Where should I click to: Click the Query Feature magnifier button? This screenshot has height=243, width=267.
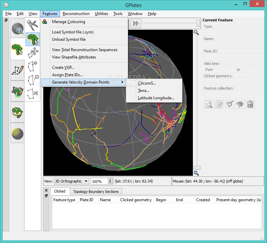pyautogui.click(x=209, y=104)
